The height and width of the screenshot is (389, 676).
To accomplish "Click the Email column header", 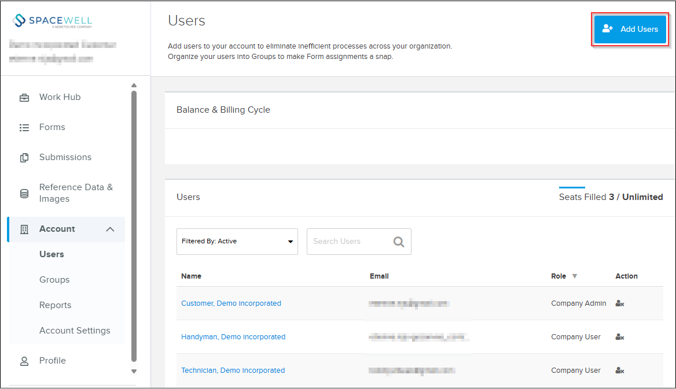I will click(x=379, y=276).
